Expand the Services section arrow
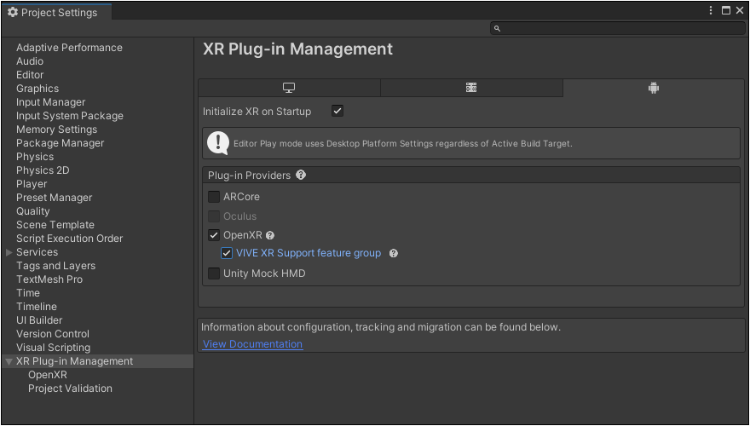The height and width of the screenshot is (426, 750). 9,252
